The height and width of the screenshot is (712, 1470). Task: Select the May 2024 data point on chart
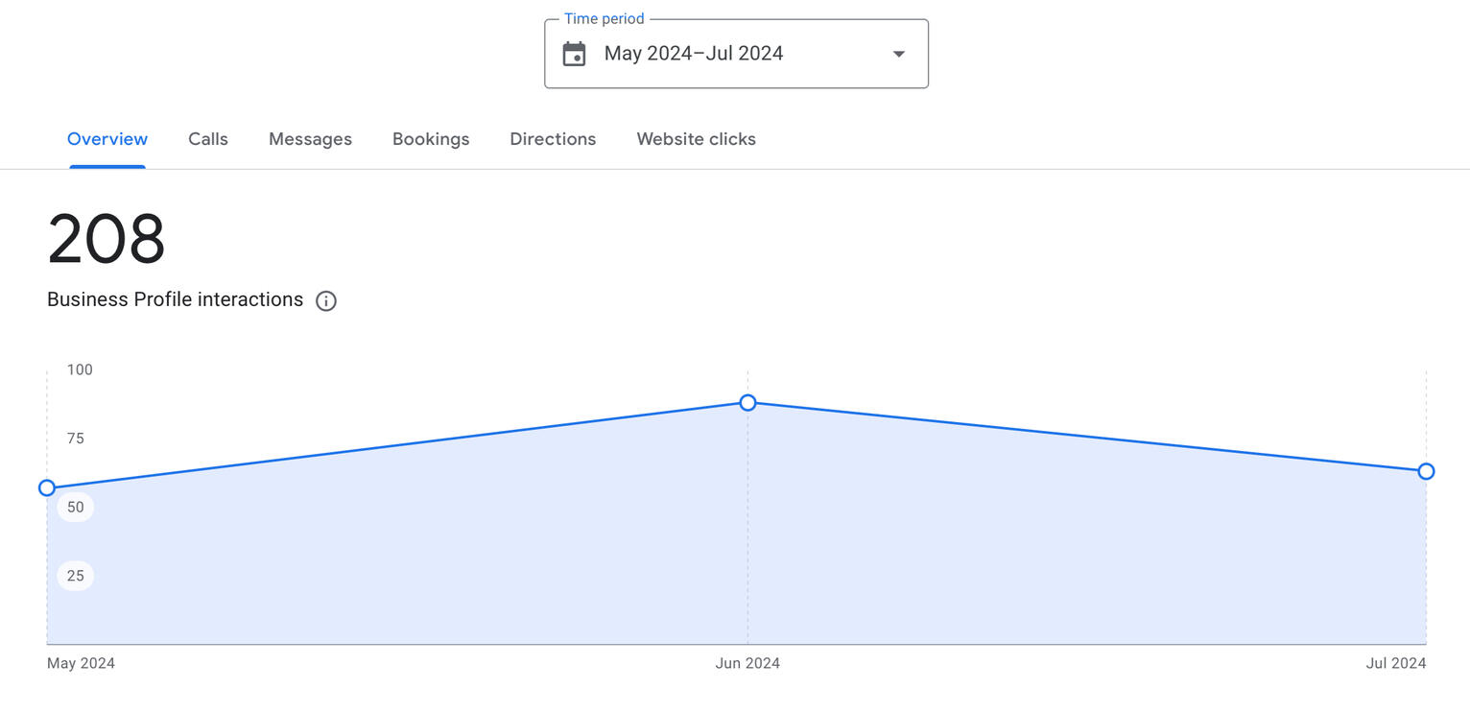click(x=46, y=487)
